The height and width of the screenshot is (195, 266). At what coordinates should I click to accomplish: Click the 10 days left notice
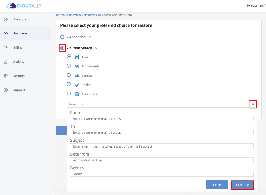(x=256, y=6)
